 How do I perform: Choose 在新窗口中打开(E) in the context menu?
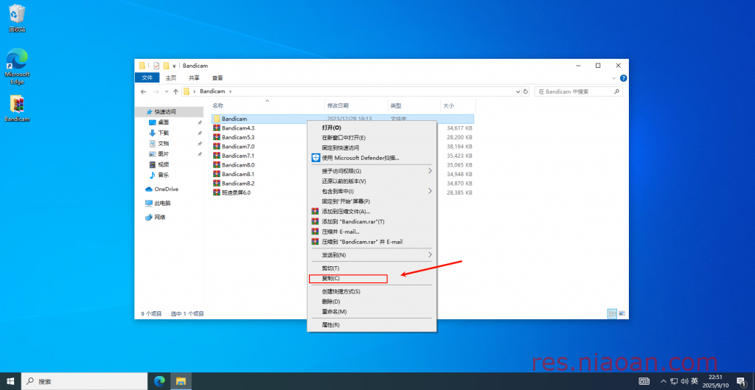(x=372, y=138)
